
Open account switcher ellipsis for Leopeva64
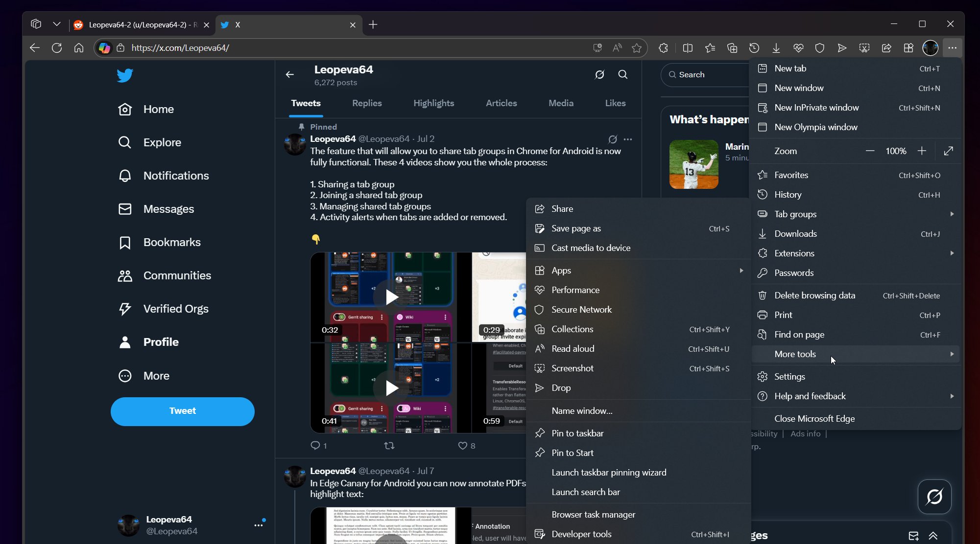pos(259,525)
